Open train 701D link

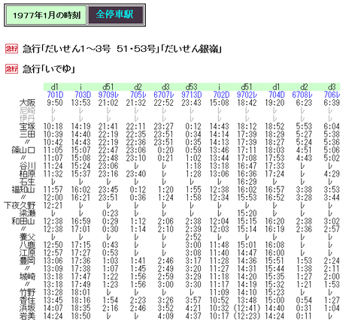(x=56, y=95)
